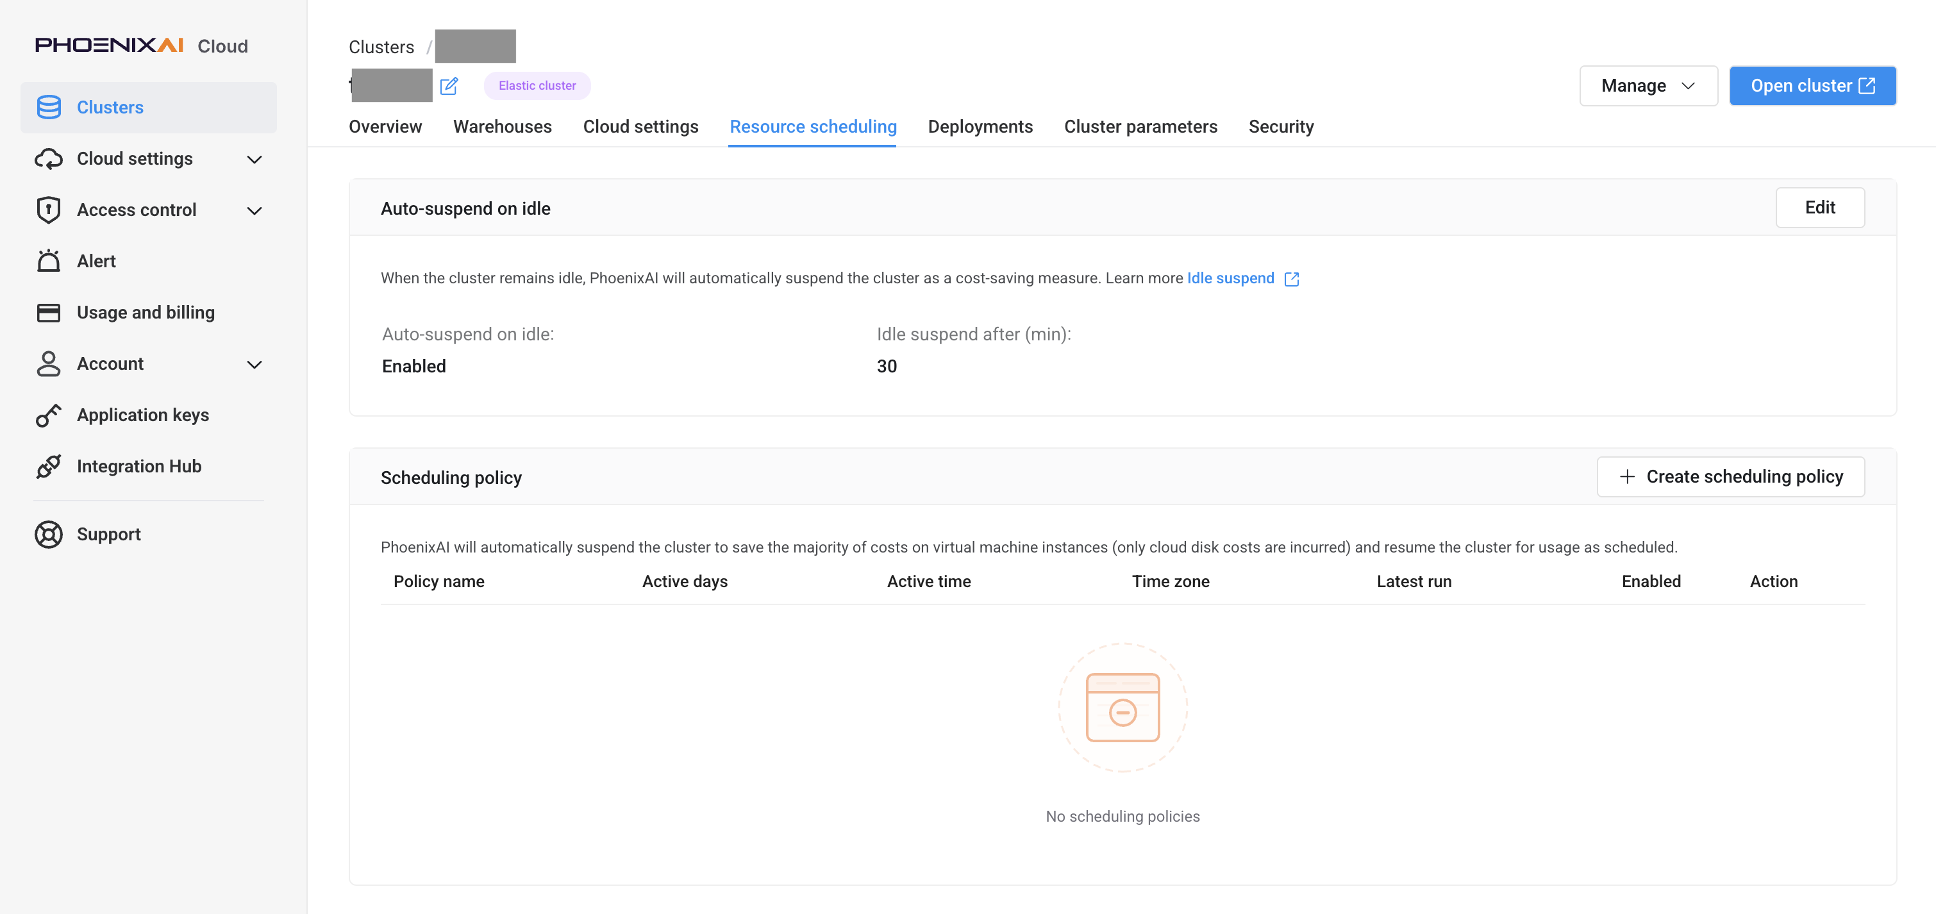Open Clusters in the sidebar
The image size is (1936, 914).
coord(149,108)
